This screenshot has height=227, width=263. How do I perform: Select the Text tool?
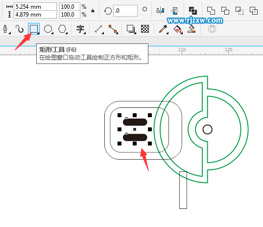[x=80, y=29]
